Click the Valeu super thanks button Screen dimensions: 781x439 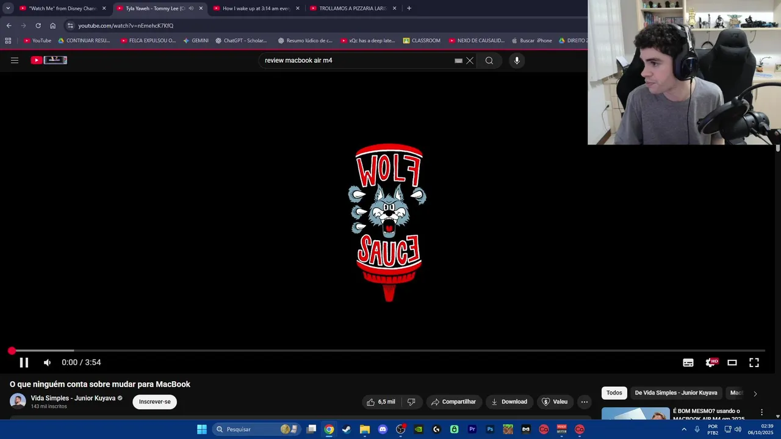[555, 402]
